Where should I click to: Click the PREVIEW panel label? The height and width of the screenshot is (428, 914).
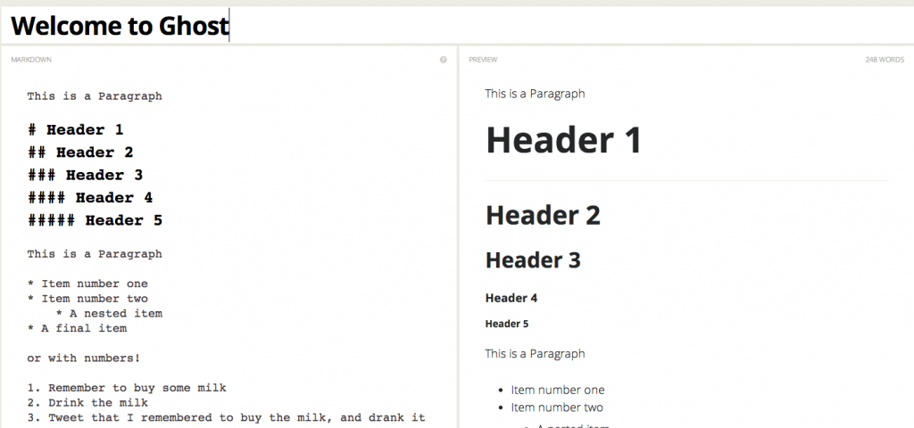coord(483,60)
